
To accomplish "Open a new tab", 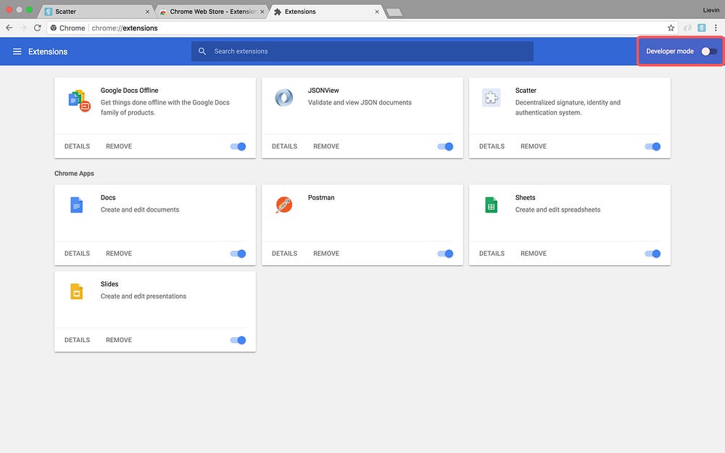I will (394, 12).
